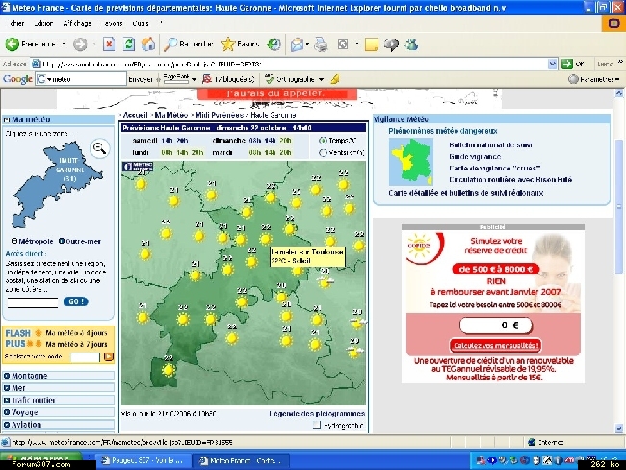Image resolution: width=626 pixels, height=470 pixels.
Task: Go back with the Précédente arrow icon
Action: point(12,44)
